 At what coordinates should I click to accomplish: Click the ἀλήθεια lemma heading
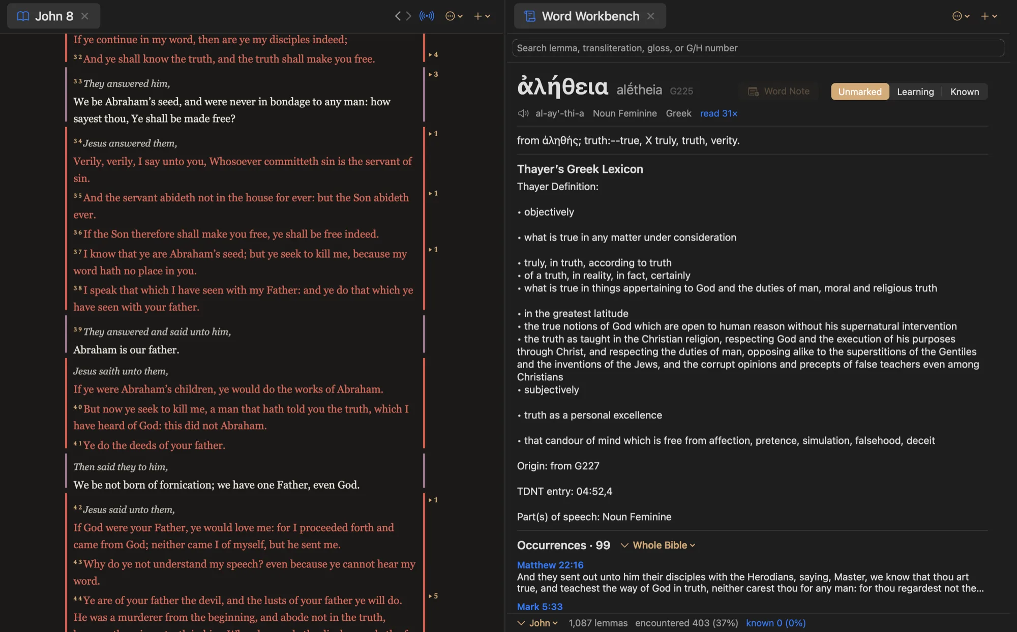(562, 86)
